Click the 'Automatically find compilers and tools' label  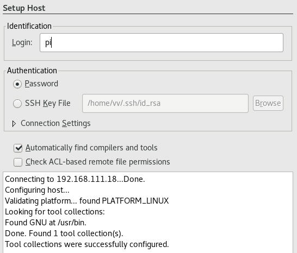click(91, 148)
